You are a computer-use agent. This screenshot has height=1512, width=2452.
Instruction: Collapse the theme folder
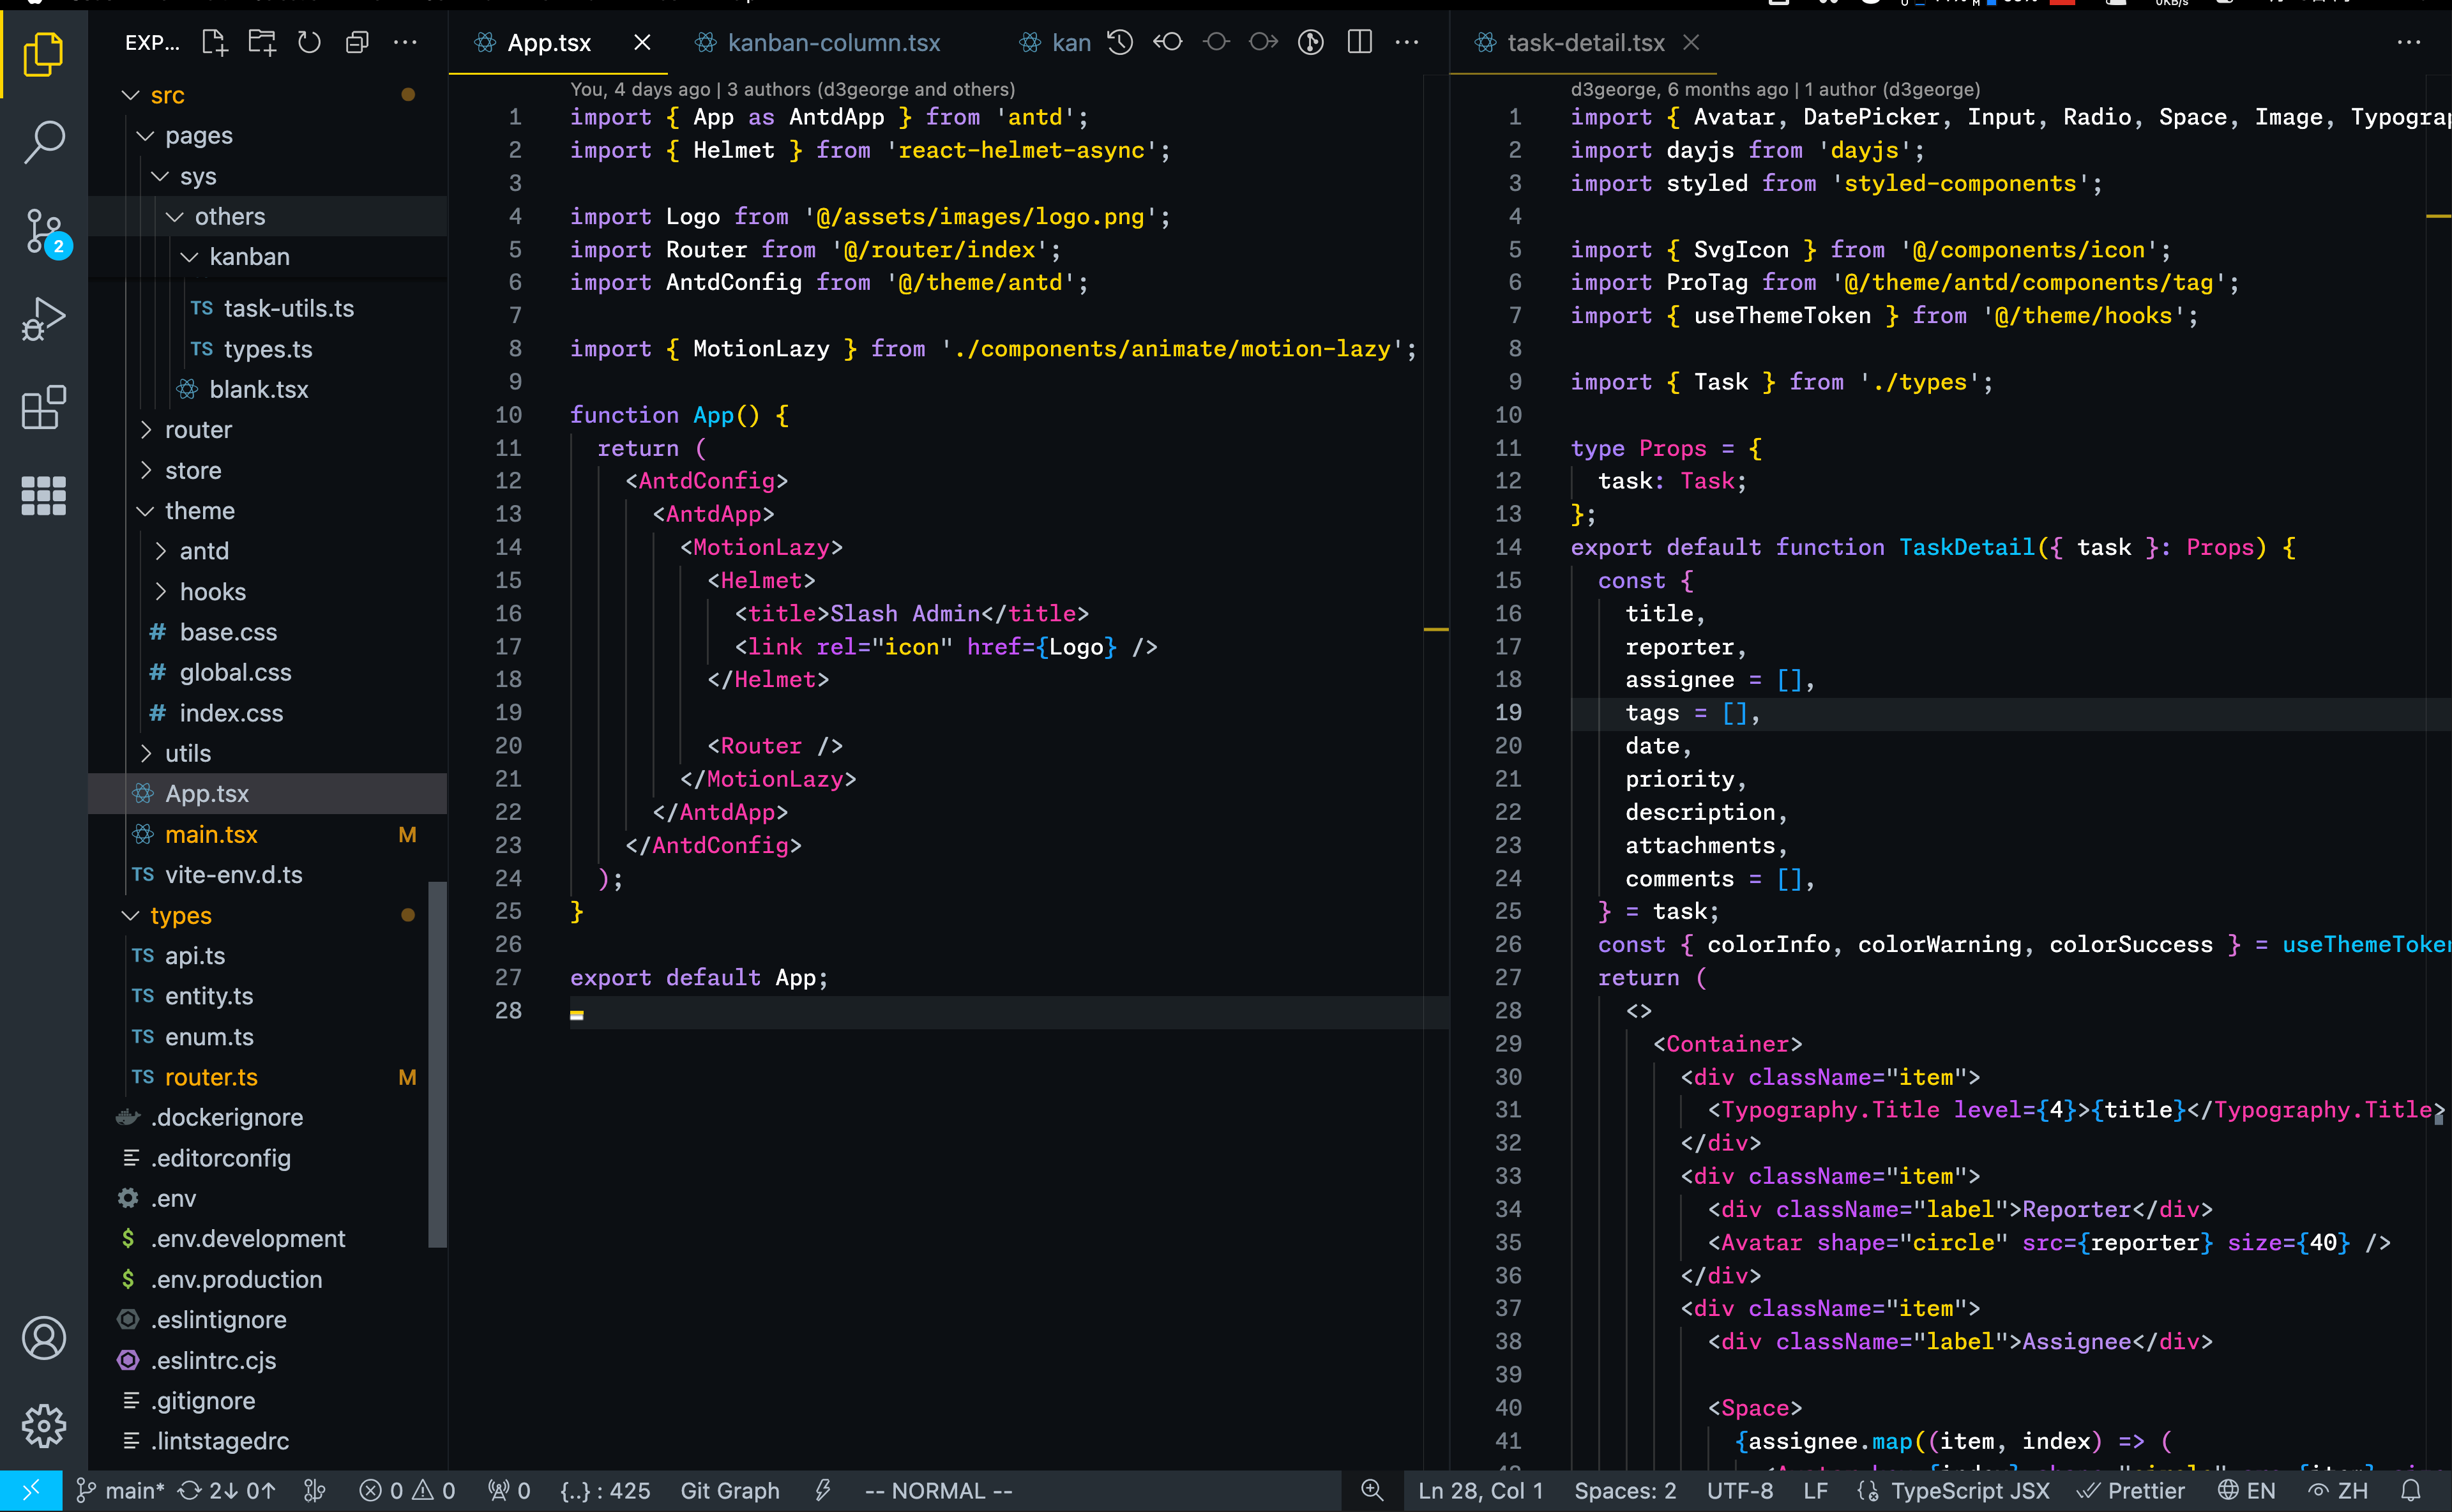coord(199,511)
